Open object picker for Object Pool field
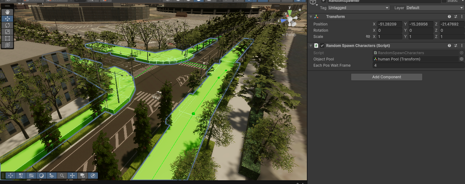The image size is (465, 184). tap(462, 59)
